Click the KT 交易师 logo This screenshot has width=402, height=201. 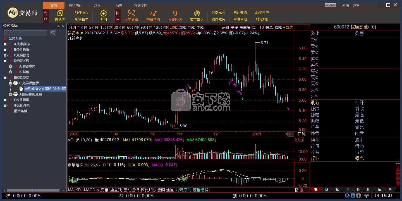(22, 13)
